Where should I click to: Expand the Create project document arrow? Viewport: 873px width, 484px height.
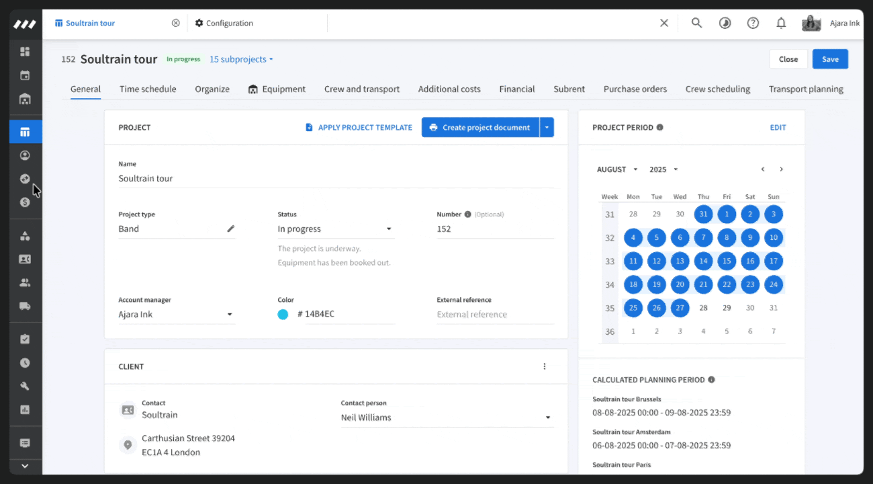click(x=547, y=127)
